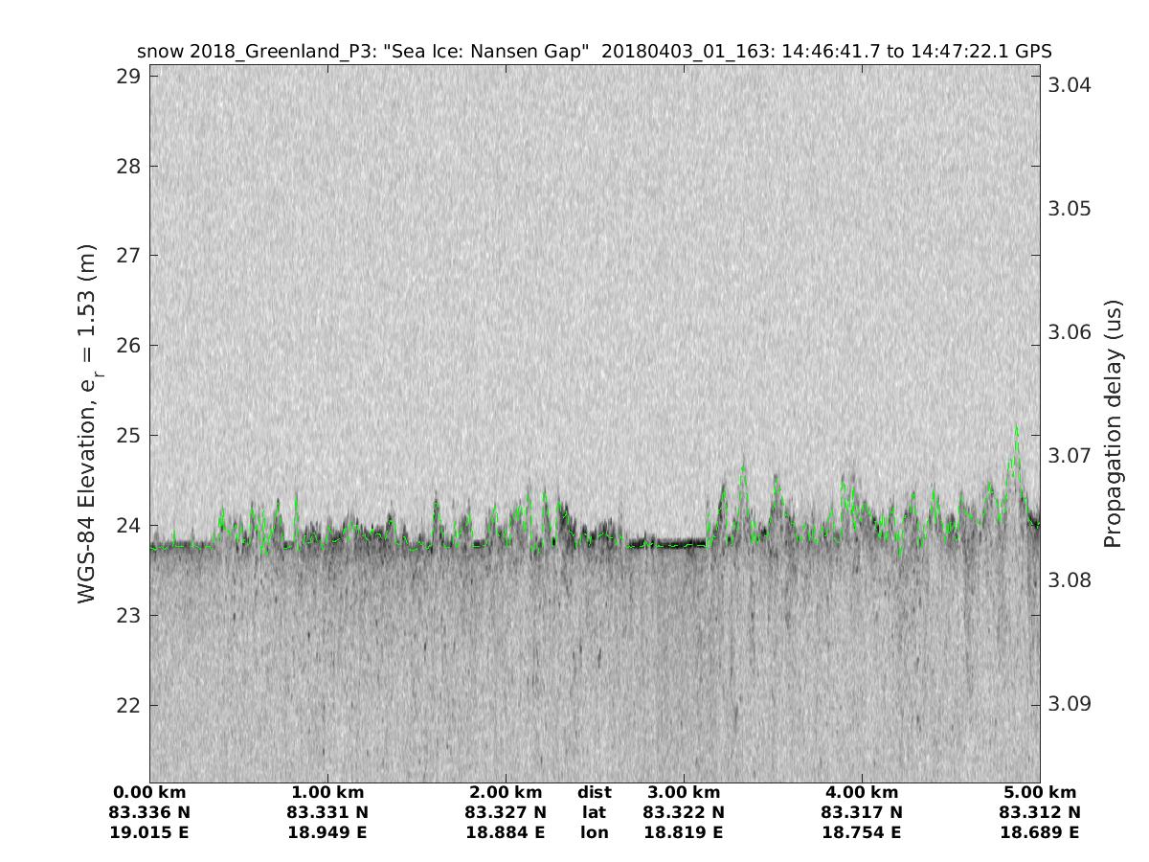Click the 3.09 propagation delay tick

pyautogui.click(x=1070, y=704)
